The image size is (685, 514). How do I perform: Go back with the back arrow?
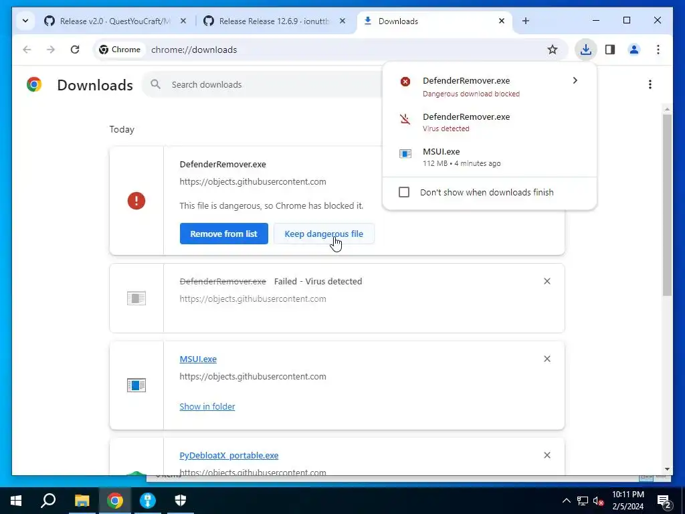click(x=27, y=50)
